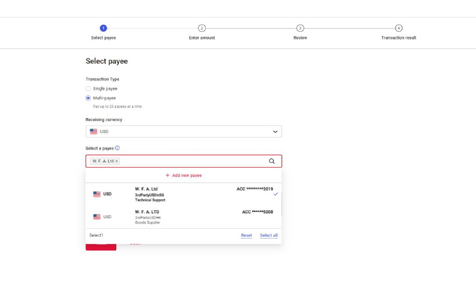Viewport: 476px width, 283px height.
Task: Click the flag icon of Technical Support payee
Action: (97, 194)
